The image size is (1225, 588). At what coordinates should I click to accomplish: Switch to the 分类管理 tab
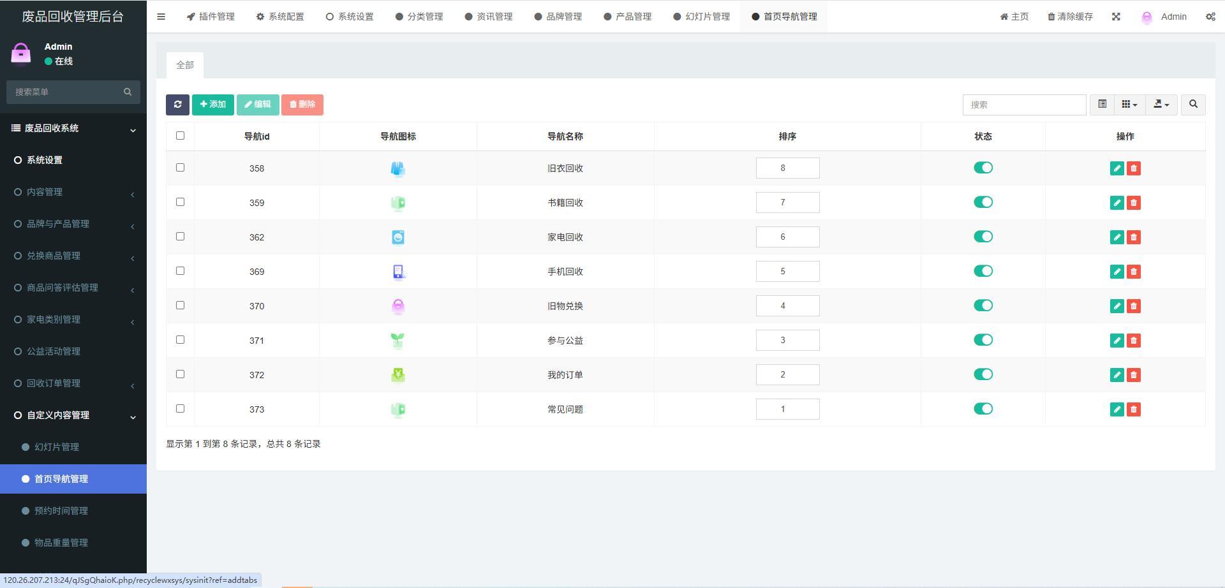coord(419,17)
